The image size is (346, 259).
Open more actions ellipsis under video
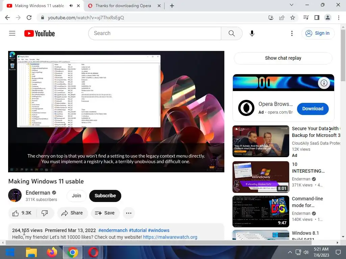(x=129, y=213)
